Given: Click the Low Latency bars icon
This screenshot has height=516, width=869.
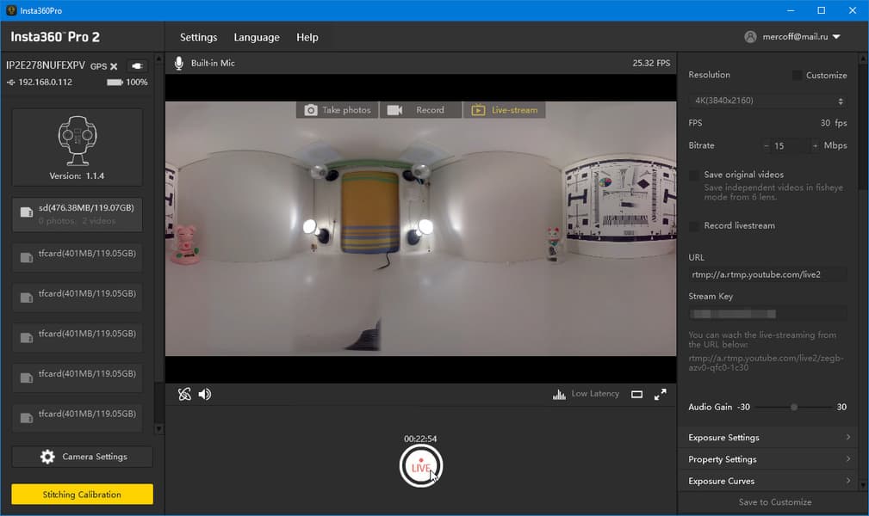Looking at the screenshot, I should [559, 394].
